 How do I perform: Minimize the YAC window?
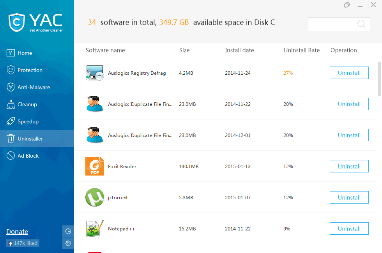pyautogui.click(x=360, y=5)
